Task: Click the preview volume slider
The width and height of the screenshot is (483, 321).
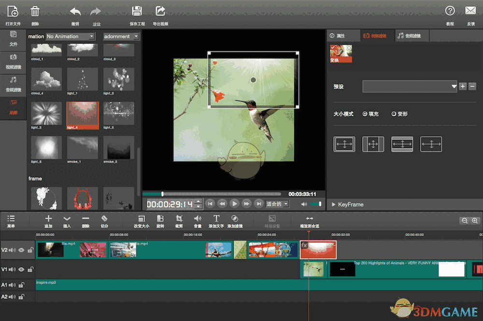Action: [x=315, y=204]
